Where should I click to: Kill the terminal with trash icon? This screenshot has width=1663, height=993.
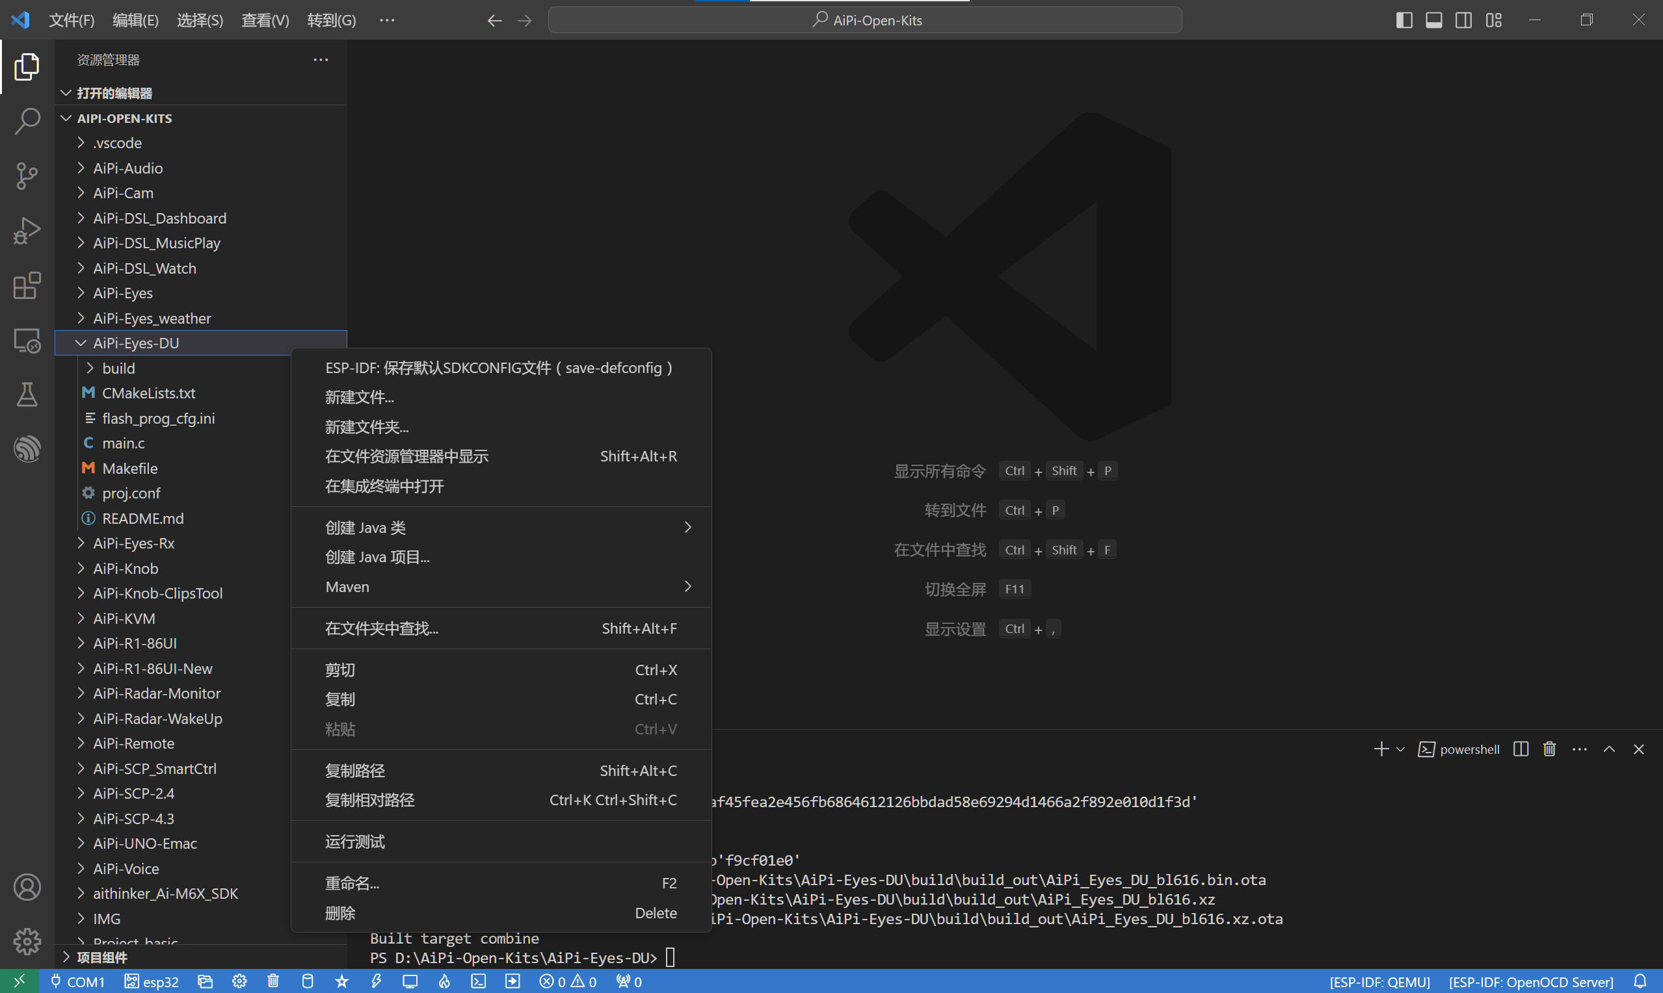(x=1549, y=749)
